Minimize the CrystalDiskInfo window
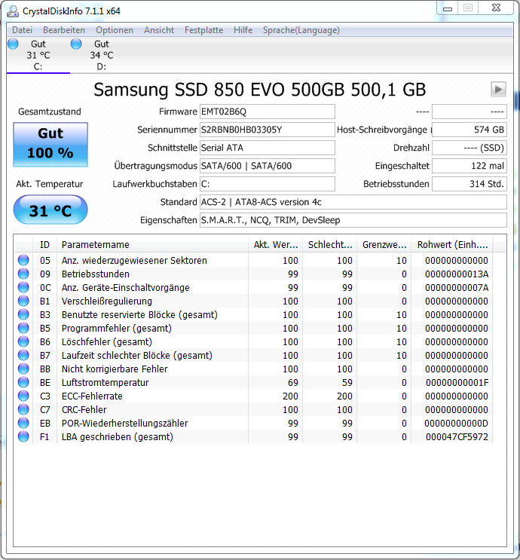Image resolution: width=520 pixels, height=560 pixels. tap(448, 8)
